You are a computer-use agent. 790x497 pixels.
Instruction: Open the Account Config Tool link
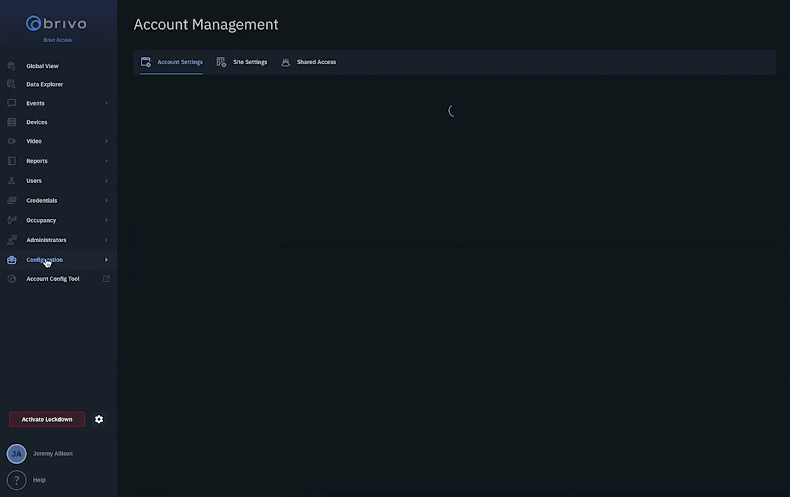[53, 278]
